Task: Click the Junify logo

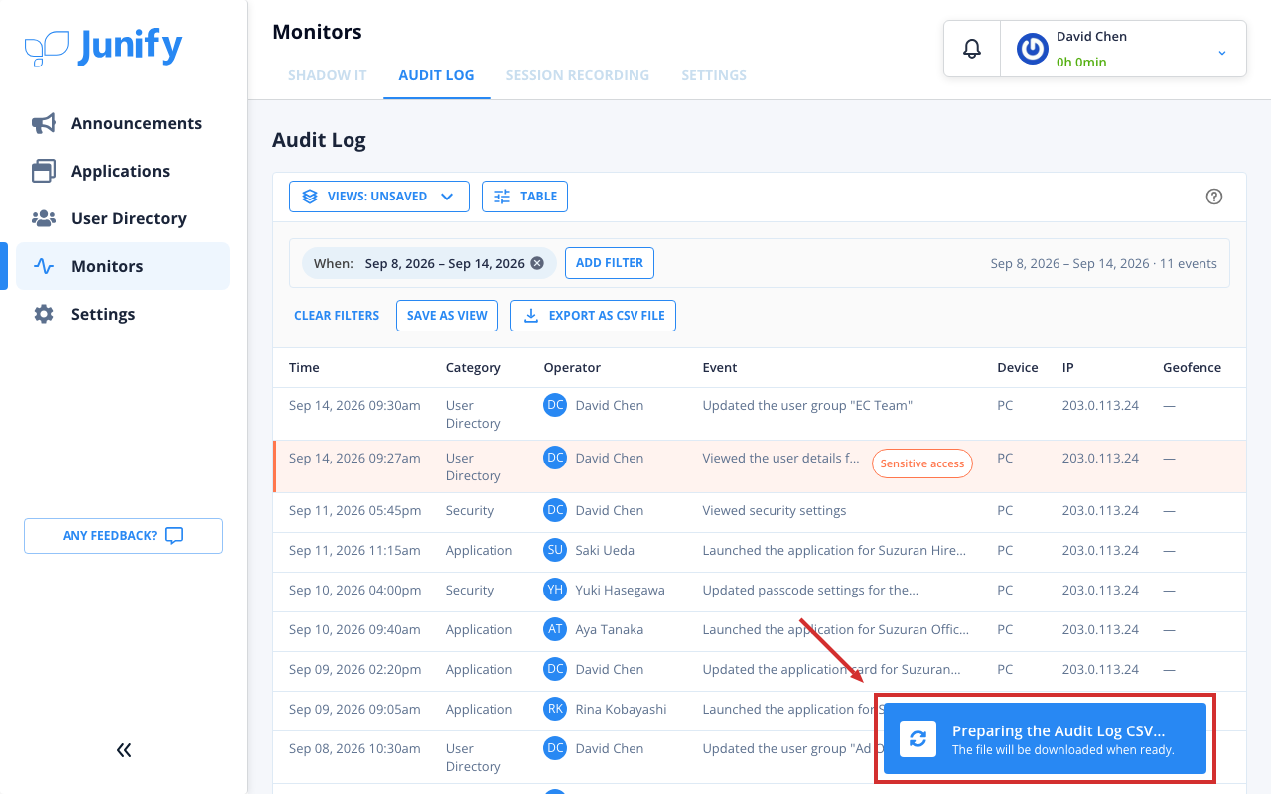Action: tap(103, 47)
